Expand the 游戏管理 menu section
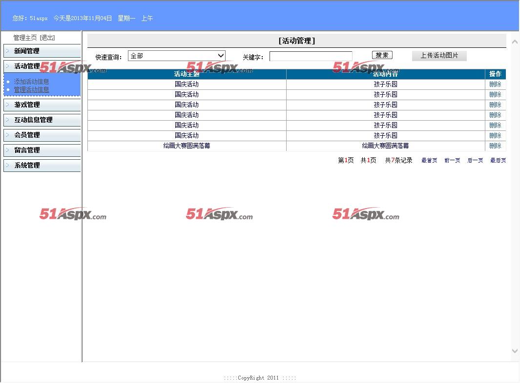The height and width of the screenshot is (383, 520). point(27,105)
